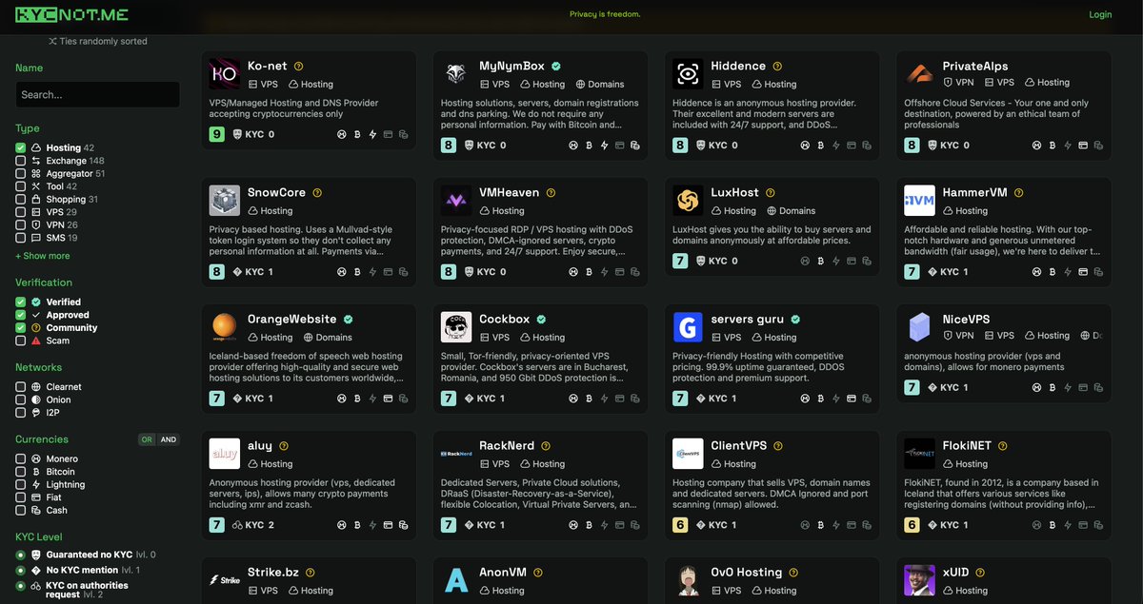1143x604 pixels.
Task: Open the MyNymBox fox logo
Action: click(x=456, y=74)
